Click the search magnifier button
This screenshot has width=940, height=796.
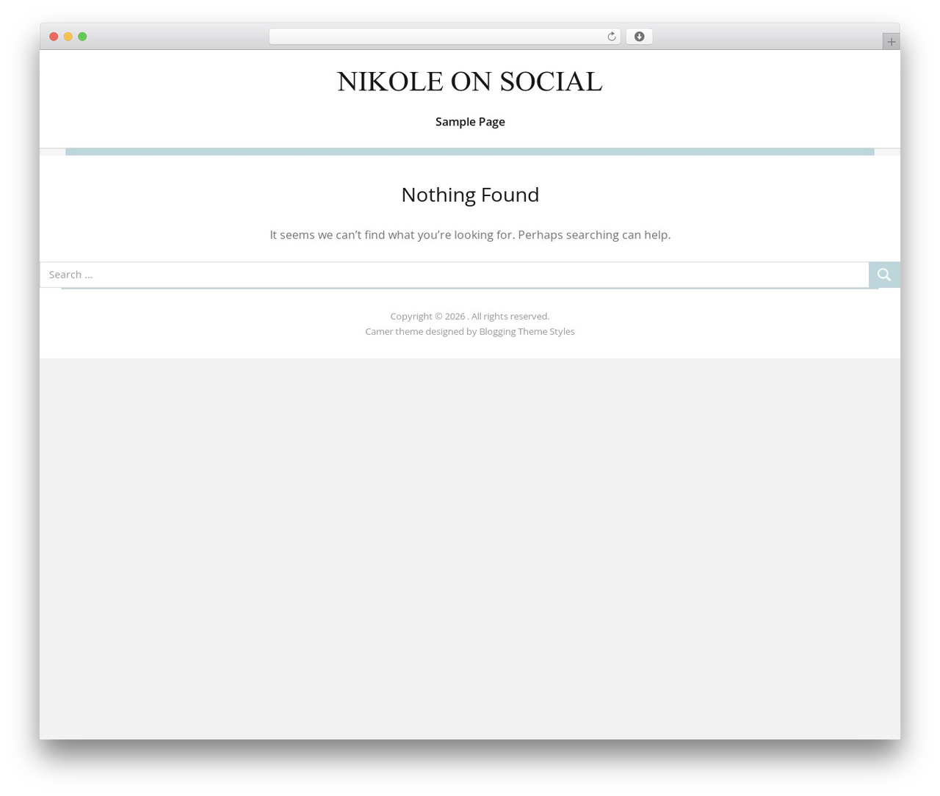(884, 275)
